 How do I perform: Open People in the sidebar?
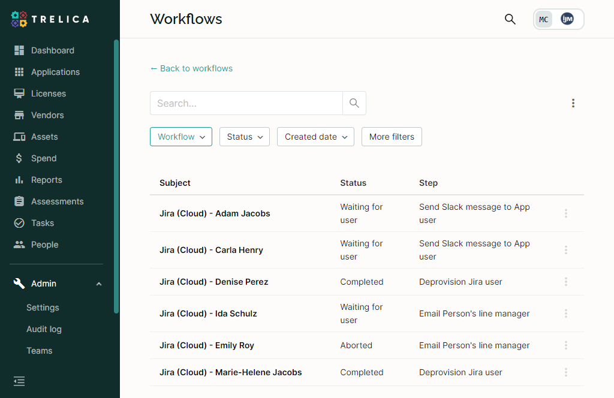point(44,245)
